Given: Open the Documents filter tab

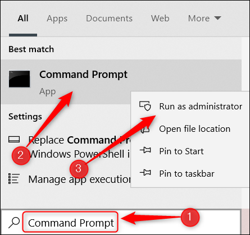Looking at the screenshot, I should coord(109,19).
